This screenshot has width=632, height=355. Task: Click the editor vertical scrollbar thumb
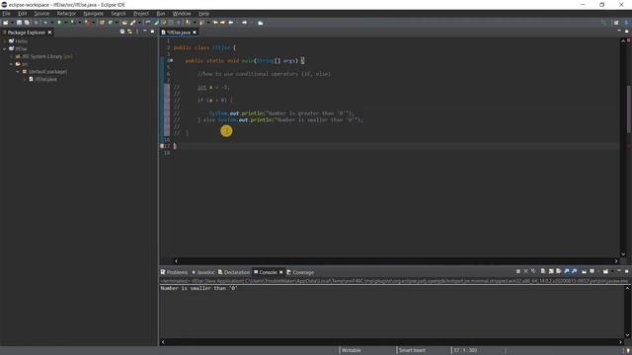coord(628,108)
